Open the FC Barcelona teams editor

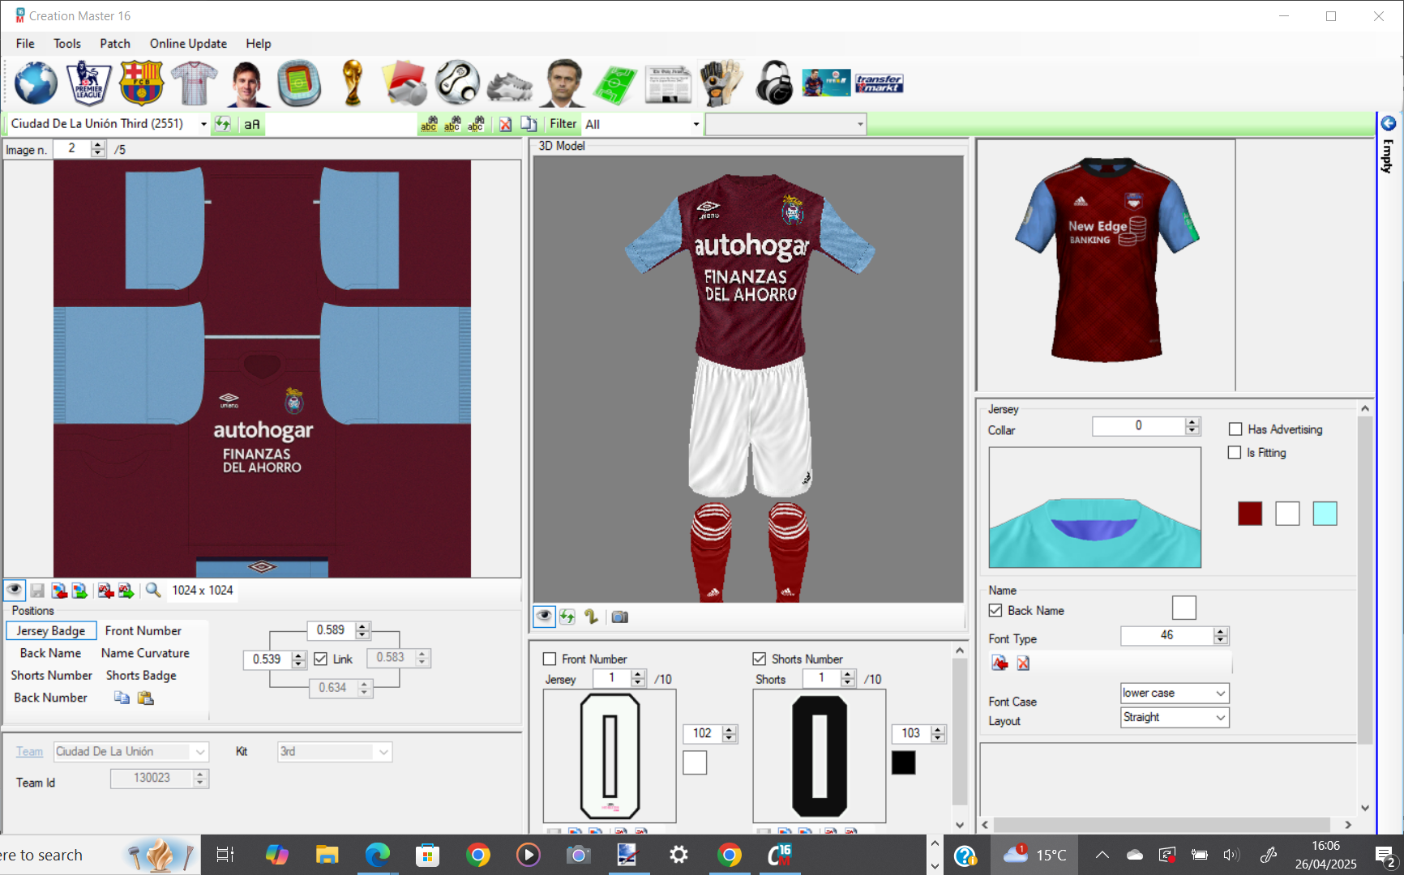(141, 83)
